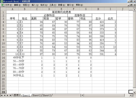Click vertical scrollbar up arrow

pyautogui.click(x=134, y=9)
